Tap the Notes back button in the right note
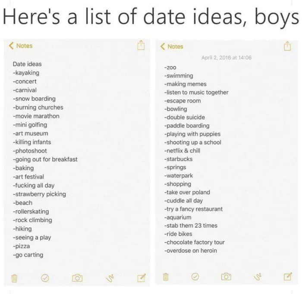The image size is (302, 294). 172,47
